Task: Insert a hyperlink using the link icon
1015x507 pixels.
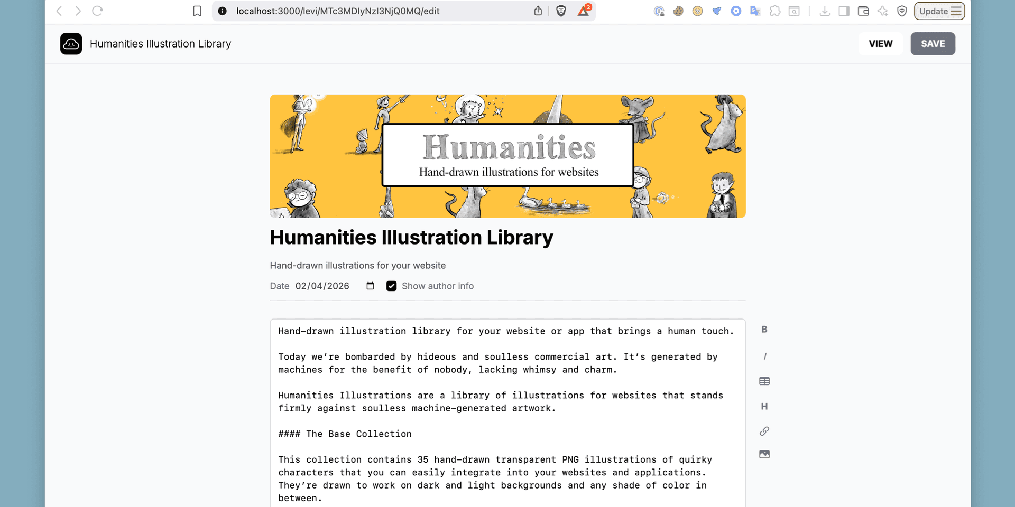Action: click(x=764, y=431)
